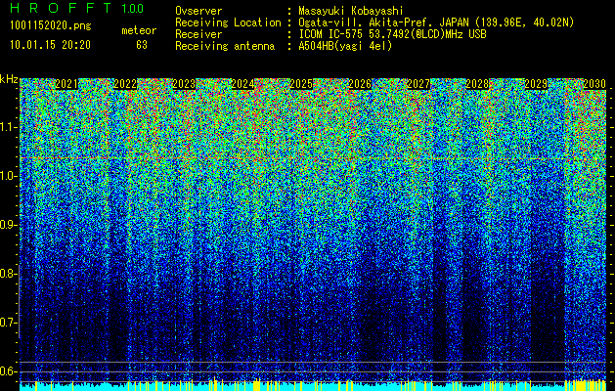
Task: Click the antenna value A504HB(yagi 4el)
Action: click(345, 46)
